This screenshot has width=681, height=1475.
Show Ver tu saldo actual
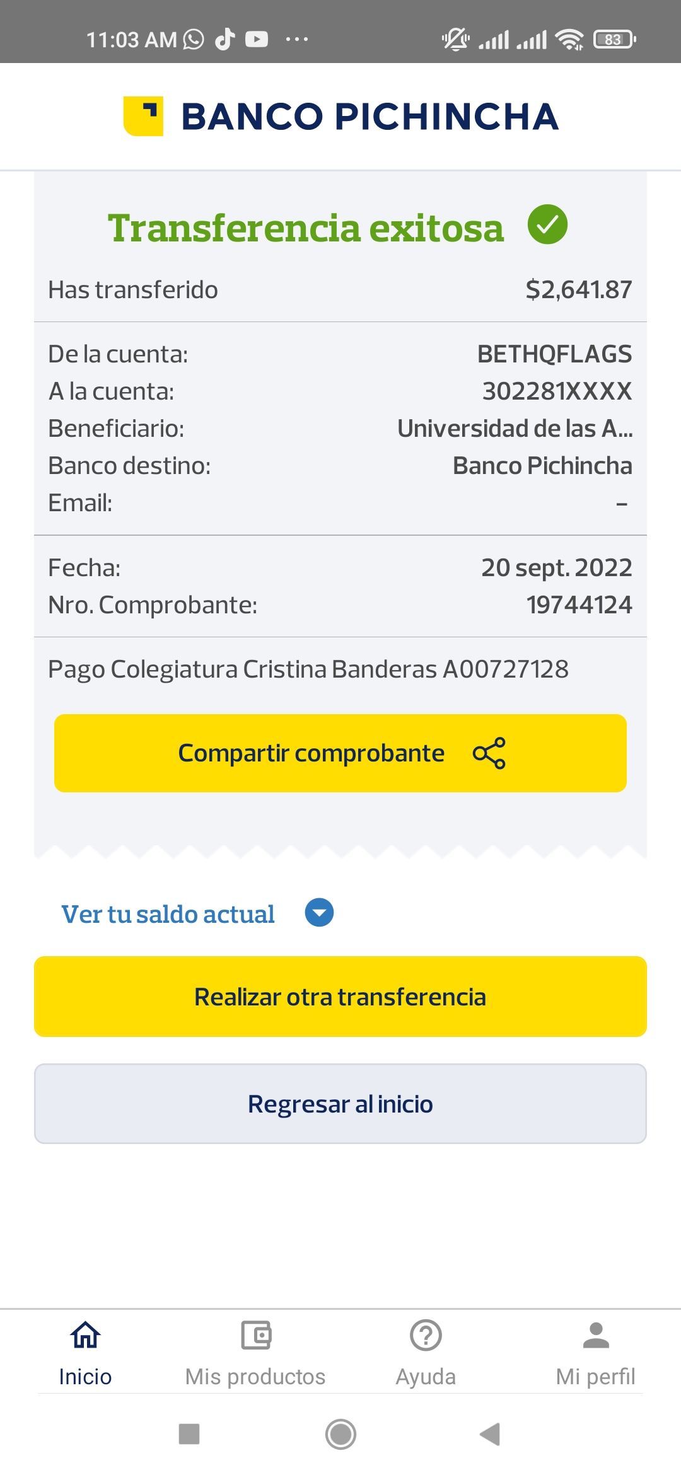click(168, 914)
